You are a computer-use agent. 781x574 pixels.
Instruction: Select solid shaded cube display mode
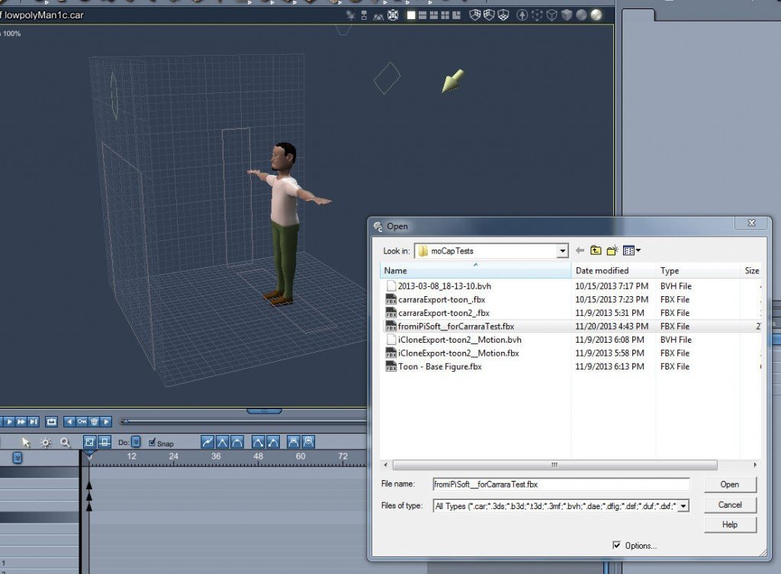(567, 15)
